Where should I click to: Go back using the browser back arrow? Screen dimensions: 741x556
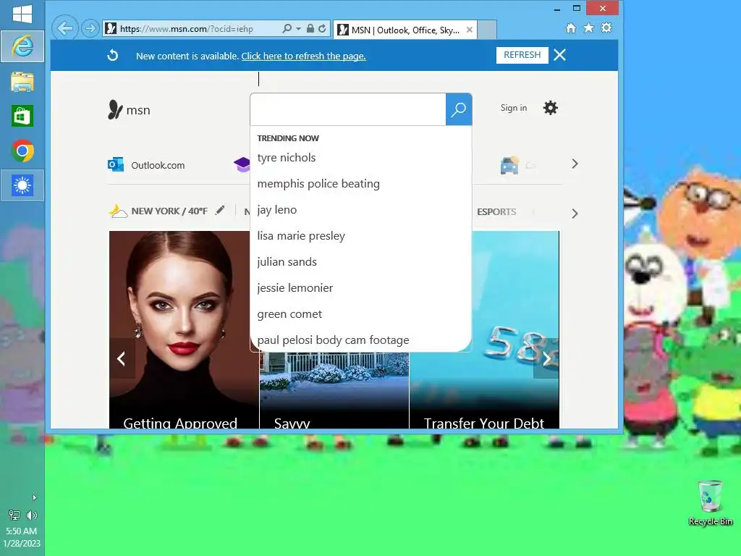pos(64,28)
